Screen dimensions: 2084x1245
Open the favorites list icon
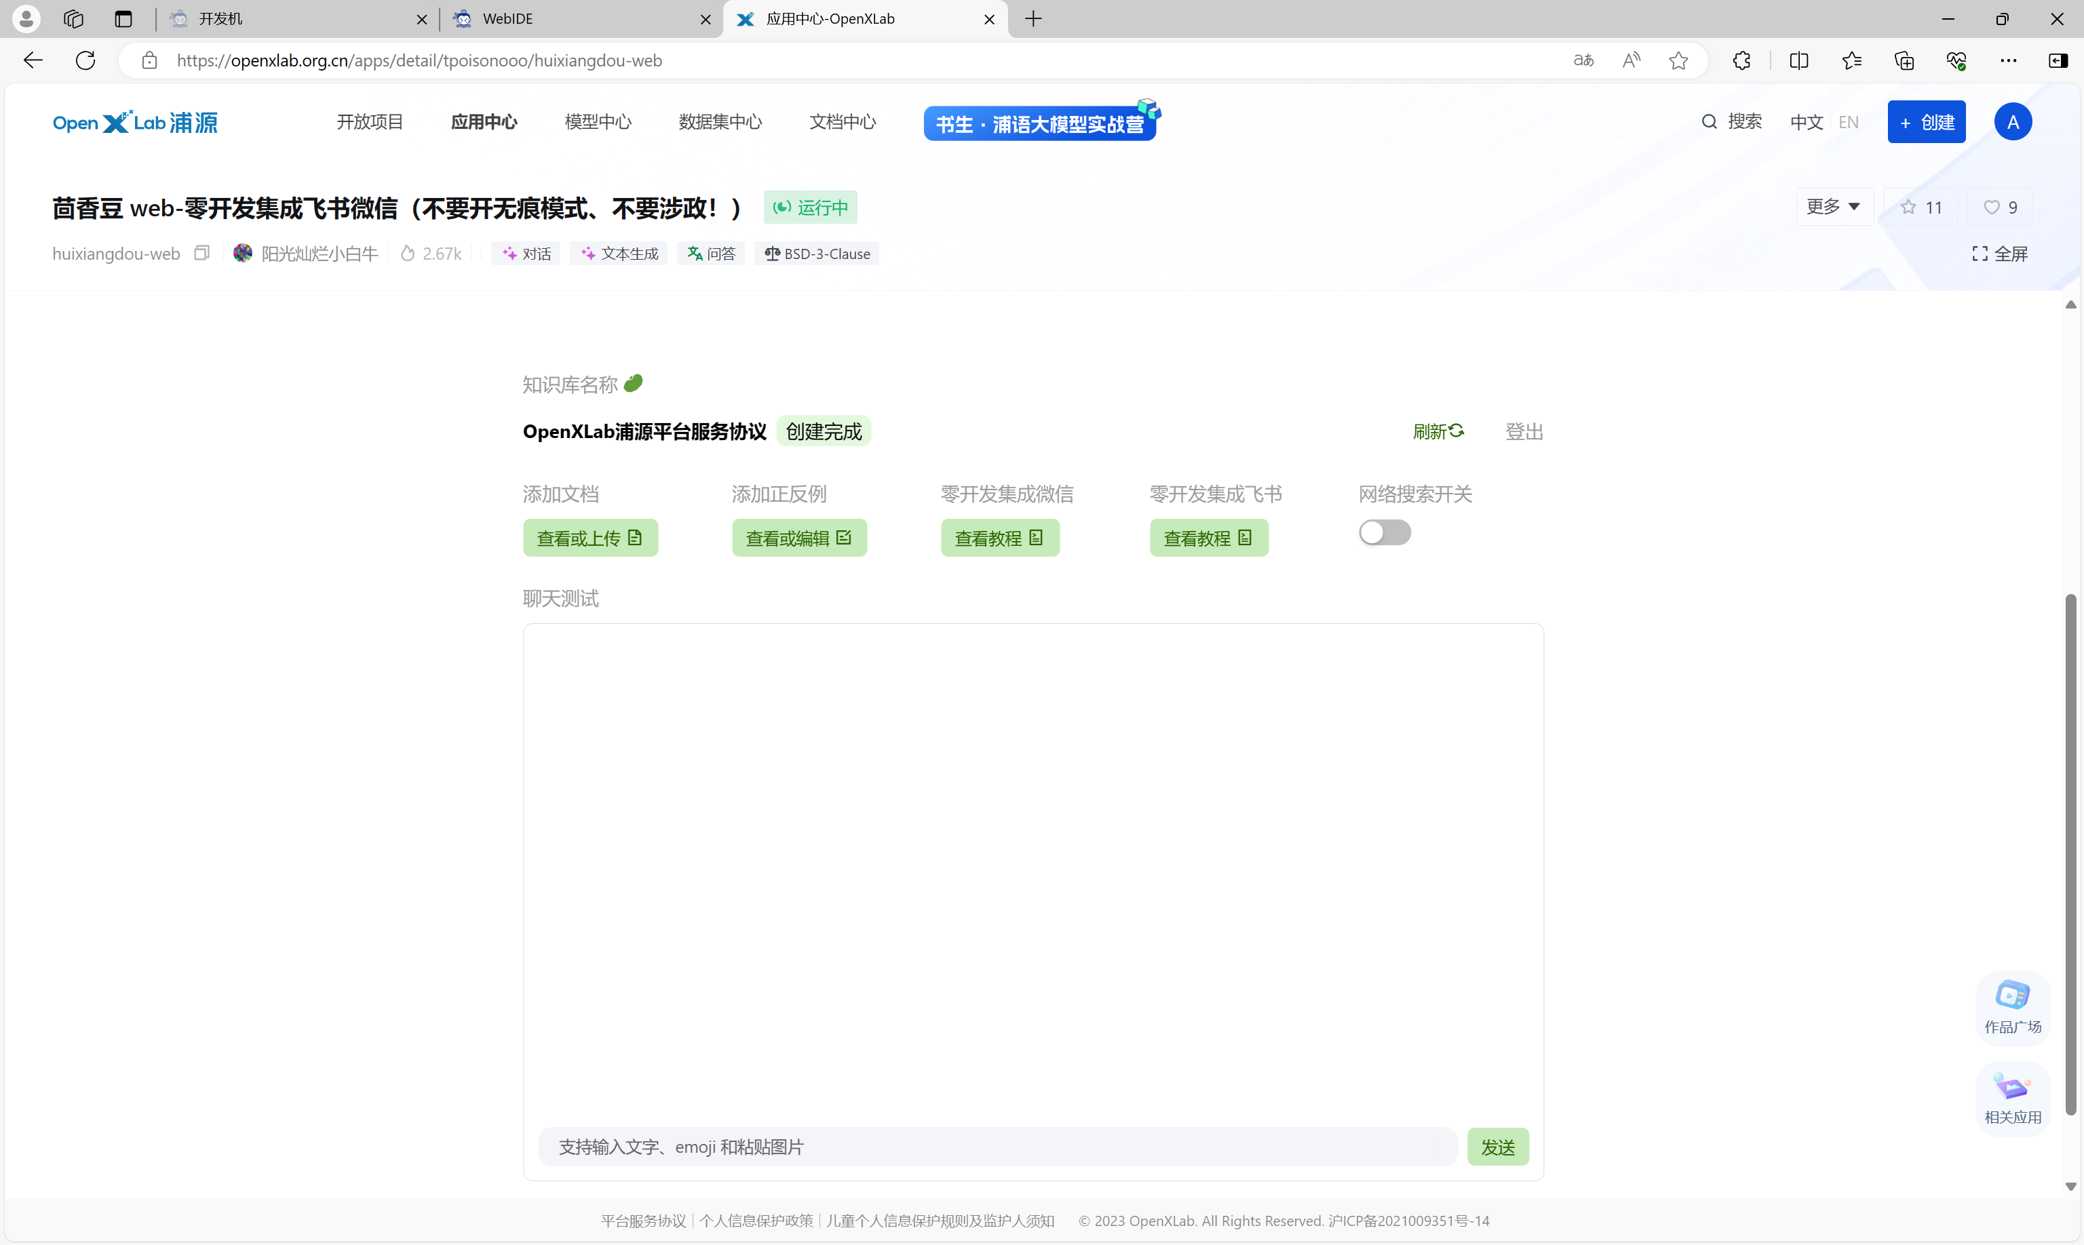[1853, 60]
